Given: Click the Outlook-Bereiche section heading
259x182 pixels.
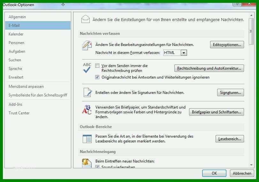Looking at the screenshot, I should pos(96,127).
